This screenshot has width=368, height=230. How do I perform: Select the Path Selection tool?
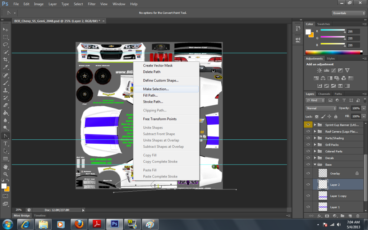click(x=5, y=151)
